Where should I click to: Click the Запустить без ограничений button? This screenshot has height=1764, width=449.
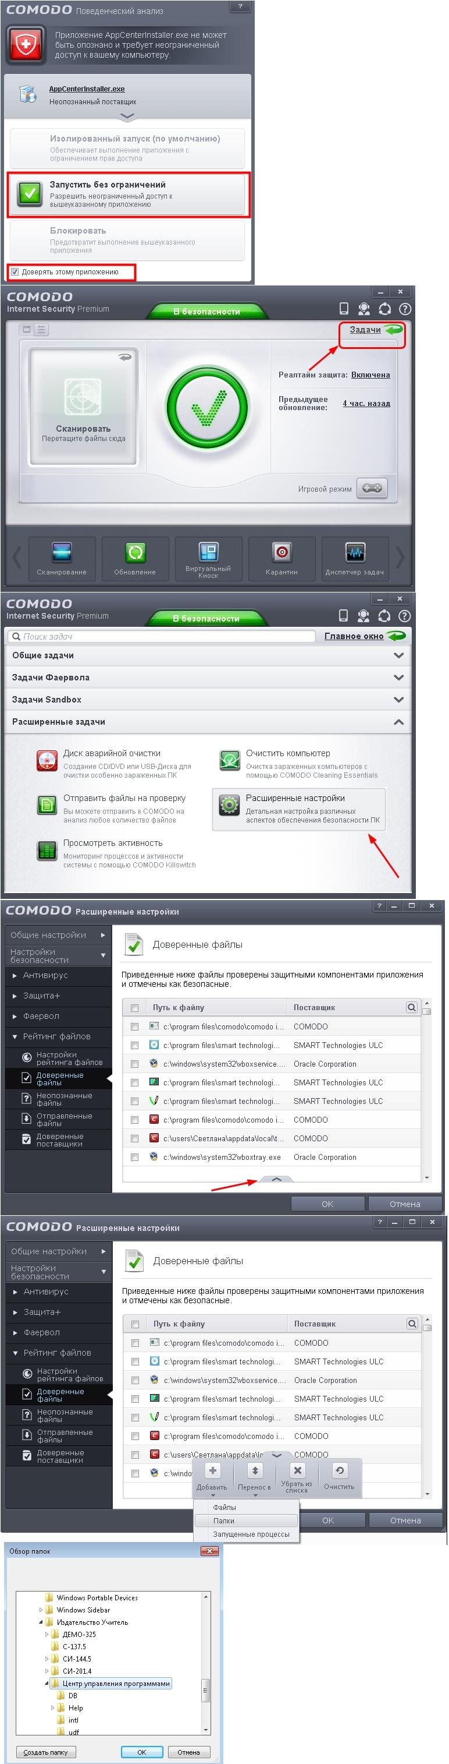[x=129, y=194]
